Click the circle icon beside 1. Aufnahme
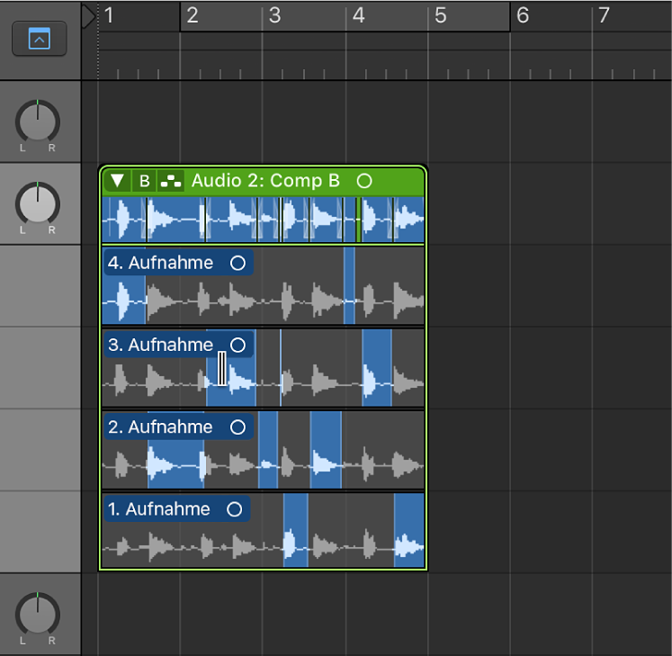Screen dimensions: 672x656 point(235,509)
